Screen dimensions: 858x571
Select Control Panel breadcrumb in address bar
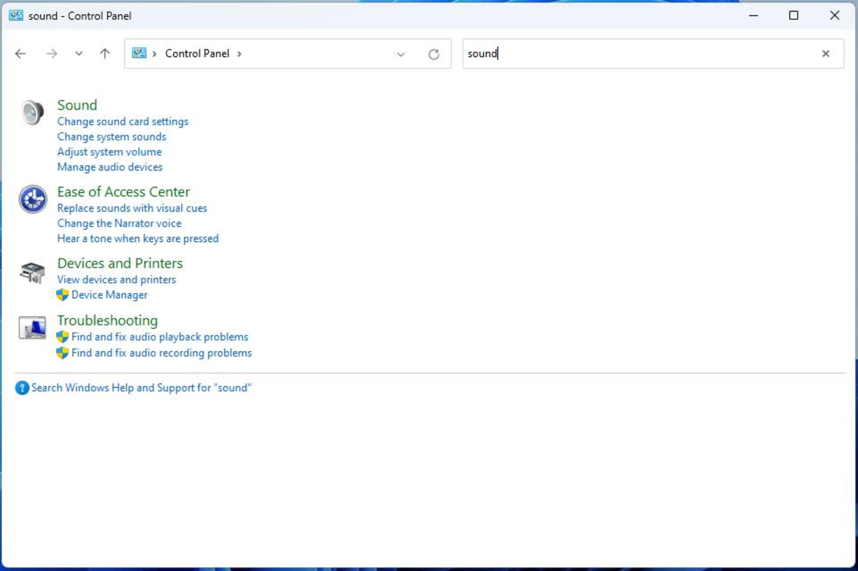[197, 54]
